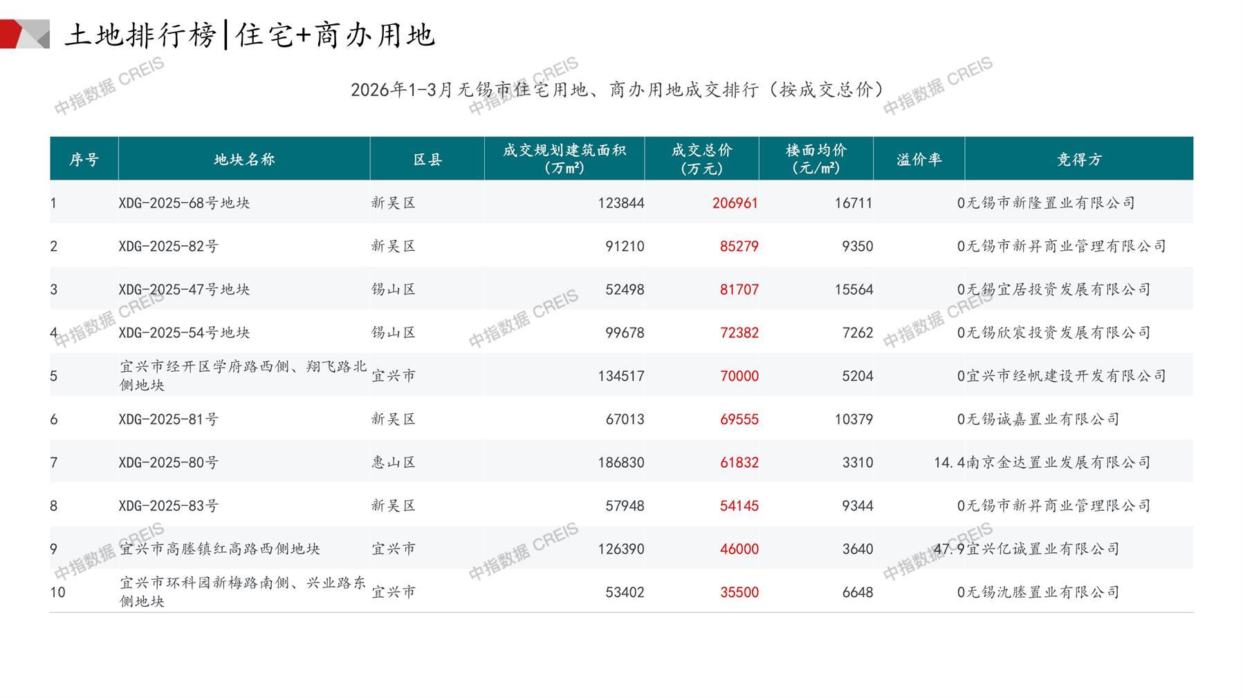The width and height of the screenshot is (1243, 698).
Task: Click the red total price 35500
Action: coord(739,592)
